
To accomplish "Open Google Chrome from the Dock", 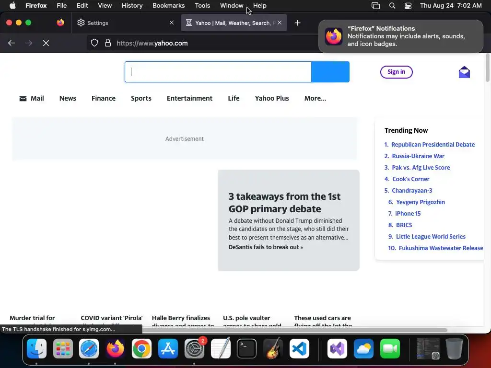I will click(141, 349).
